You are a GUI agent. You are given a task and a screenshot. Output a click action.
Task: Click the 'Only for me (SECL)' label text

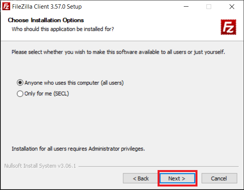47,94
